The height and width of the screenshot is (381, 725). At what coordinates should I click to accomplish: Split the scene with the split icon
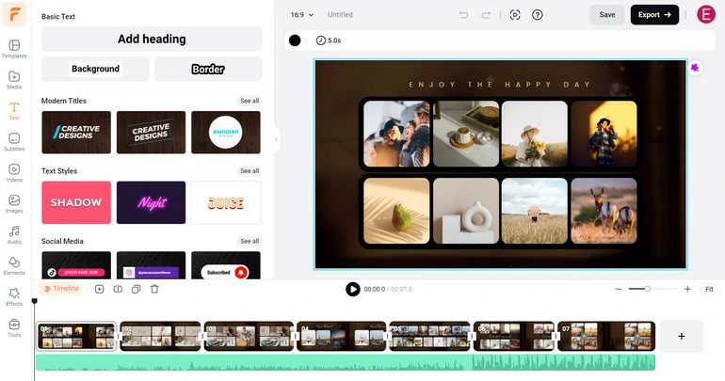click(118, 289)
